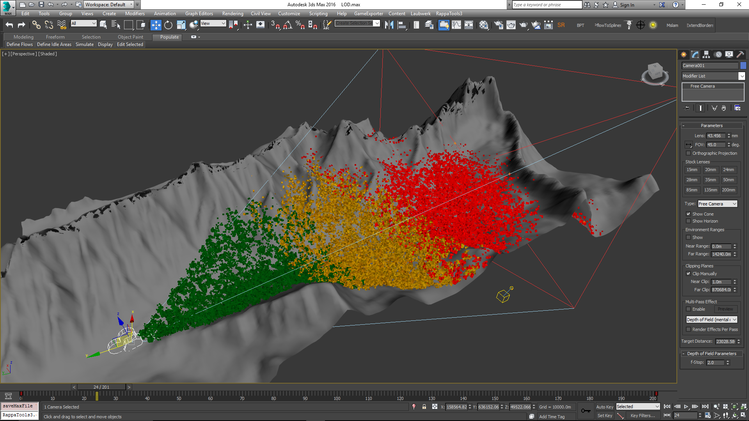
Task: Open the Modify panel tab
Action: 695,55
